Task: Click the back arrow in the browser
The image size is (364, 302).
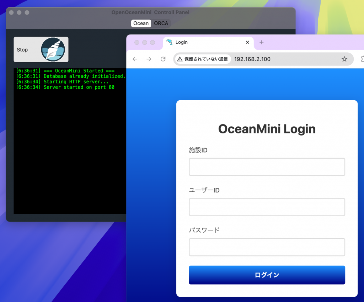Action: tap(135, 59)
